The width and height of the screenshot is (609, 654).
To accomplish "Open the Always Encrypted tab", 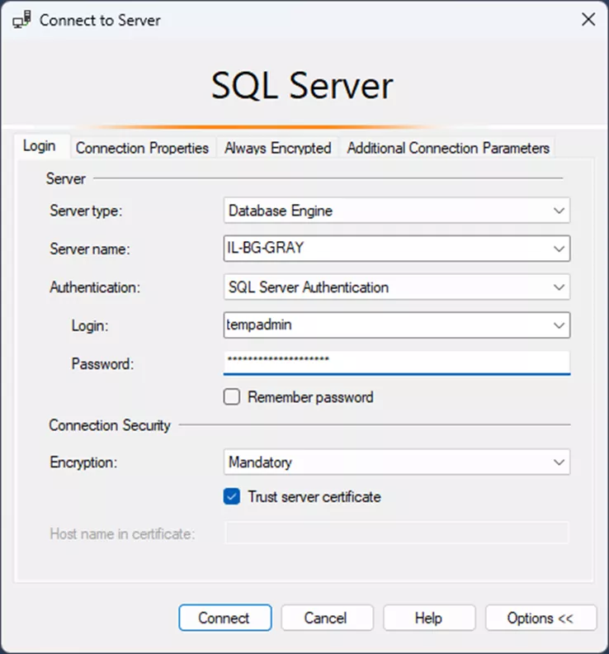I will click(x=277, y=148).
